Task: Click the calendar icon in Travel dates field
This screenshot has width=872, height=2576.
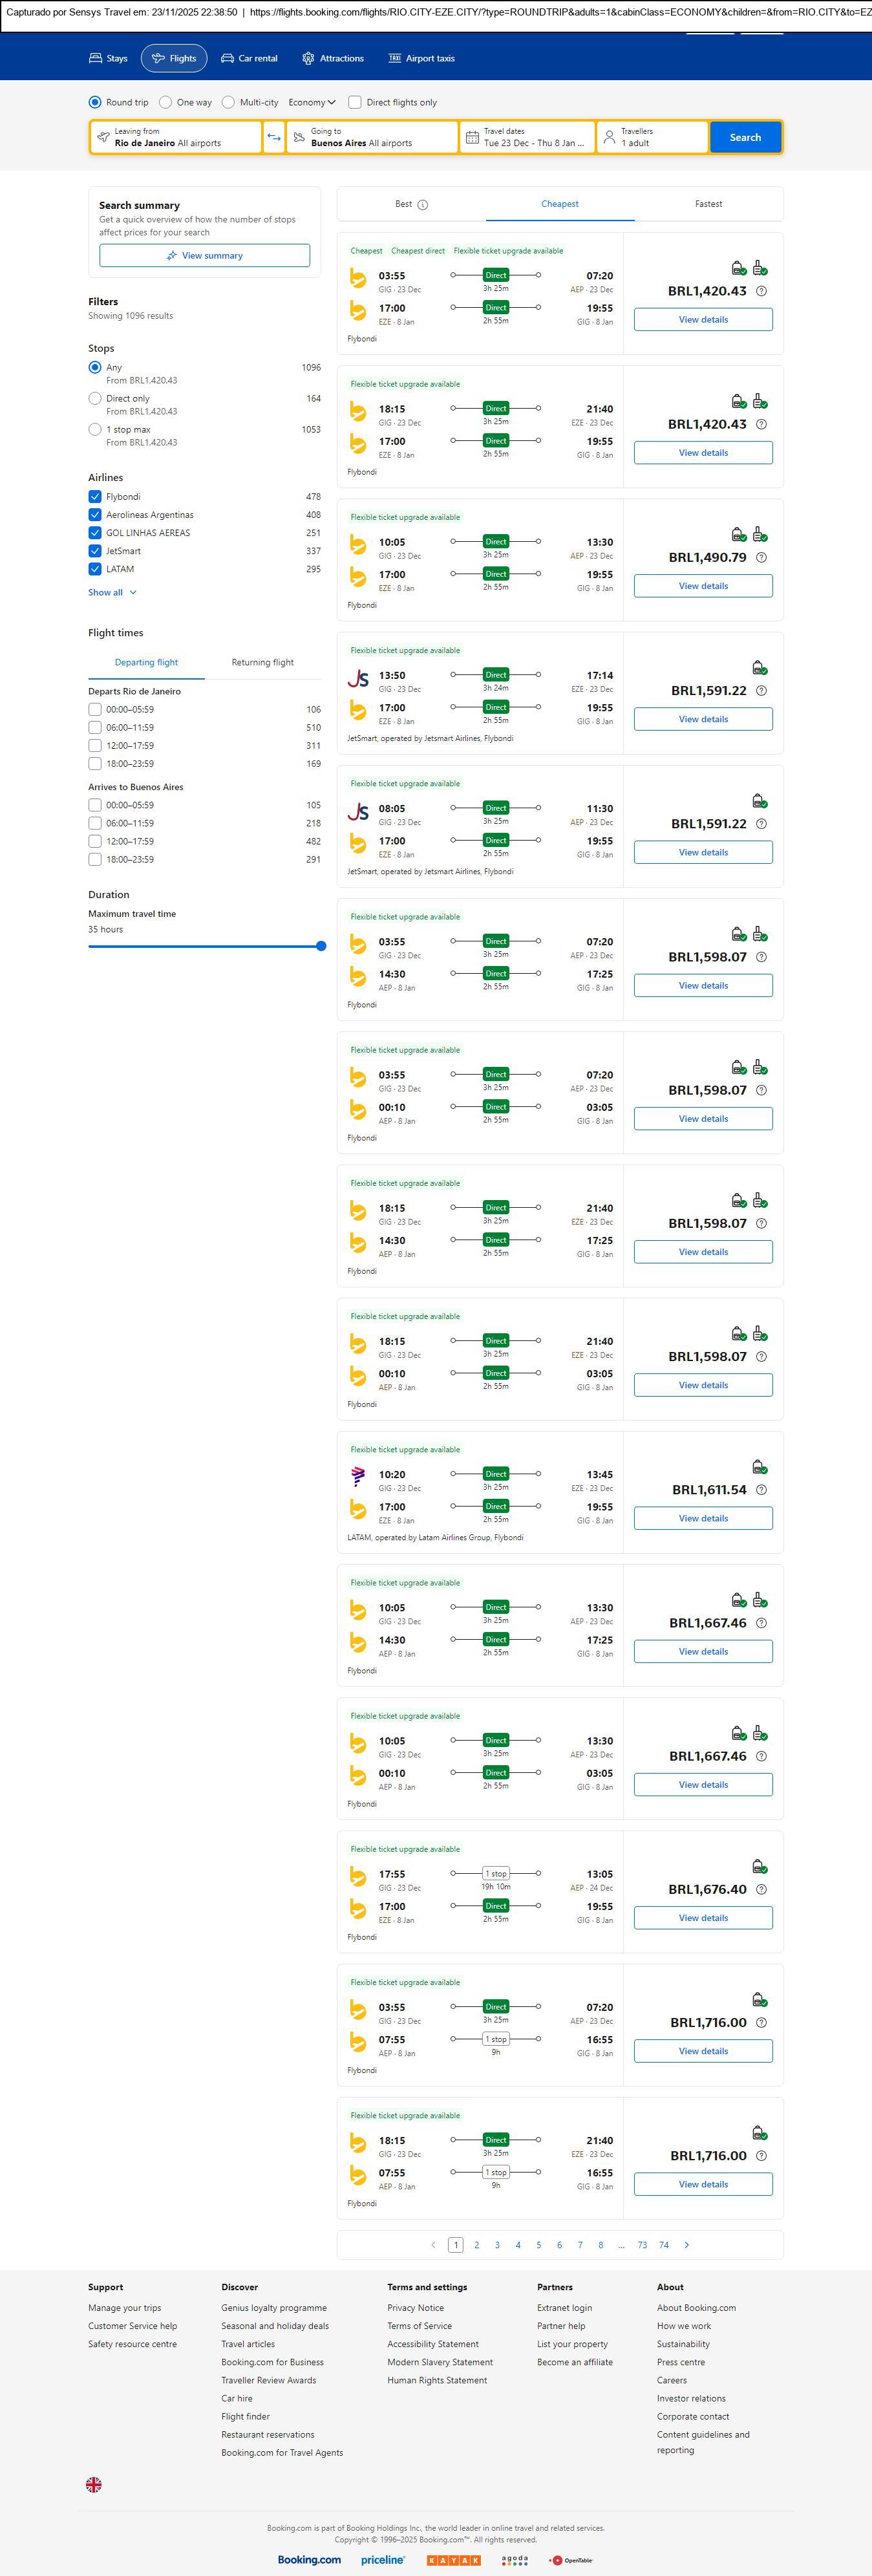Action: (x=472, y=137)
